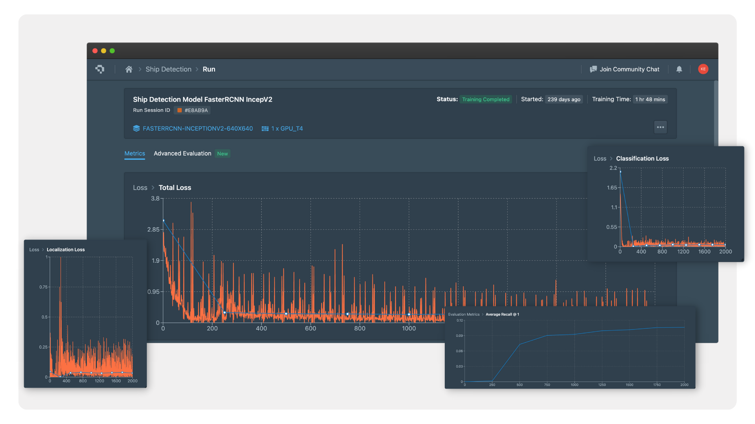Click the layers icon beside FASTERRCNN model name
The image size is (755, 424).
point(136,128)
